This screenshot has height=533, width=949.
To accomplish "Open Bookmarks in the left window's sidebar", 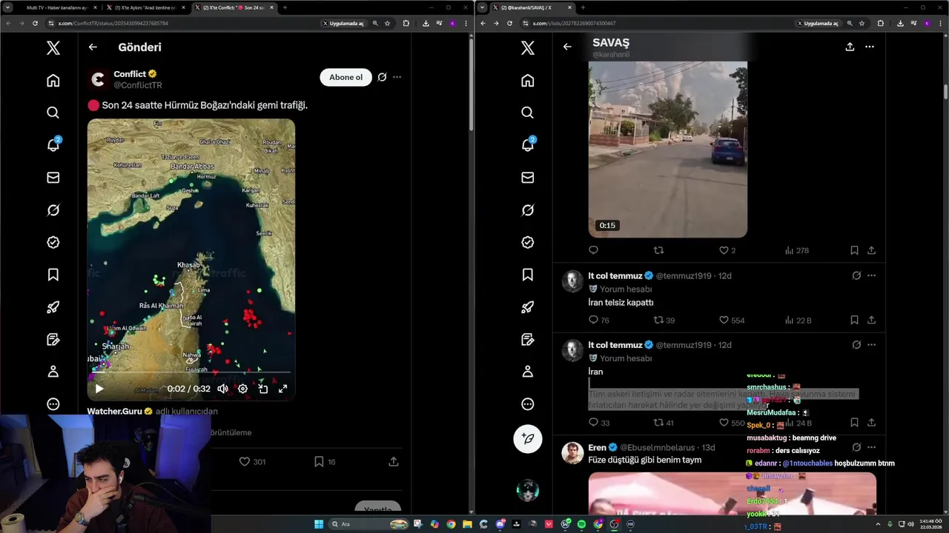I will pyautogui.click(x=53, y=275).
